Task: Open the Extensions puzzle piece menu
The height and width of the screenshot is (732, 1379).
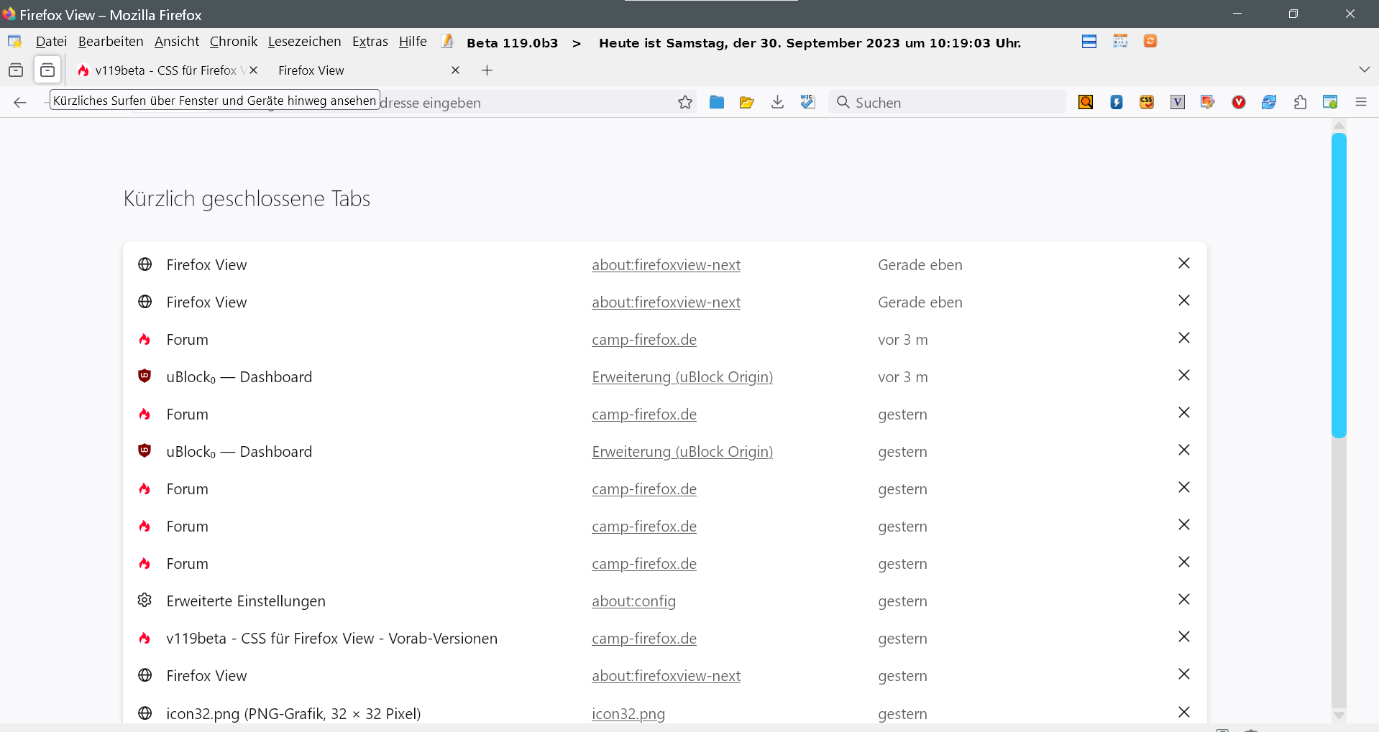Action: [1300, 102]
